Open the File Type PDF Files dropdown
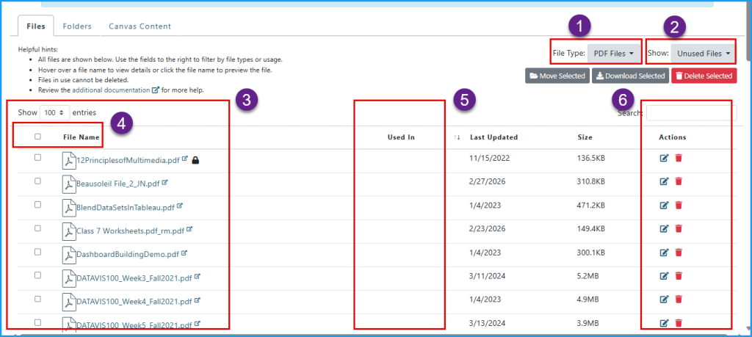This screenshot has height=337, width=752. [614, 54]
